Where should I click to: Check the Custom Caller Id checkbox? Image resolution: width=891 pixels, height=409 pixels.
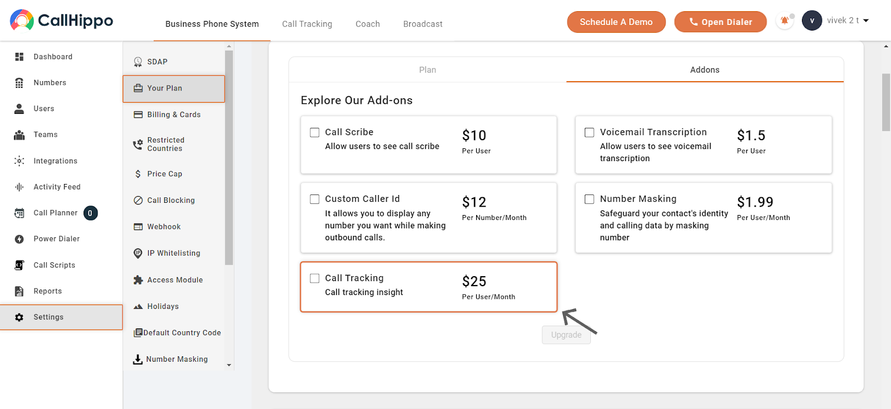[x=315, y=199]
